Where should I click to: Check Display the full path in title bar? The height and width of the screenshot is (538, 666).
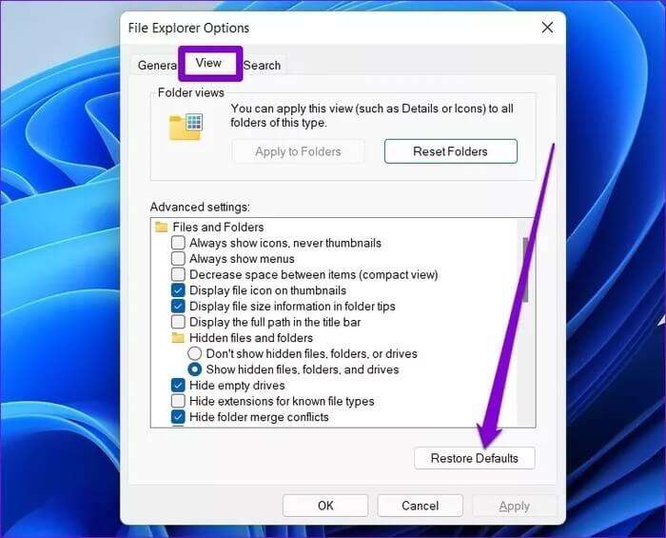click(178, 322)
